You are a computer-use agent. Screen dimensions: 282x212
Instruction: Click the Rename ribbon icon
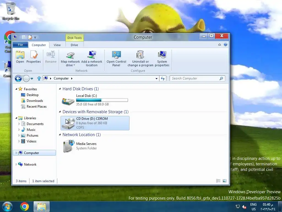pyautogui.click(x=51, y=57)
